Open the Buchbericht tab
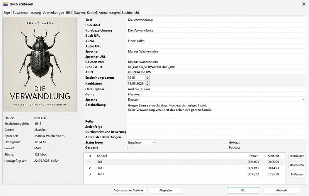Viewport: 309px width, 196px height. click(x=130, y=12)
